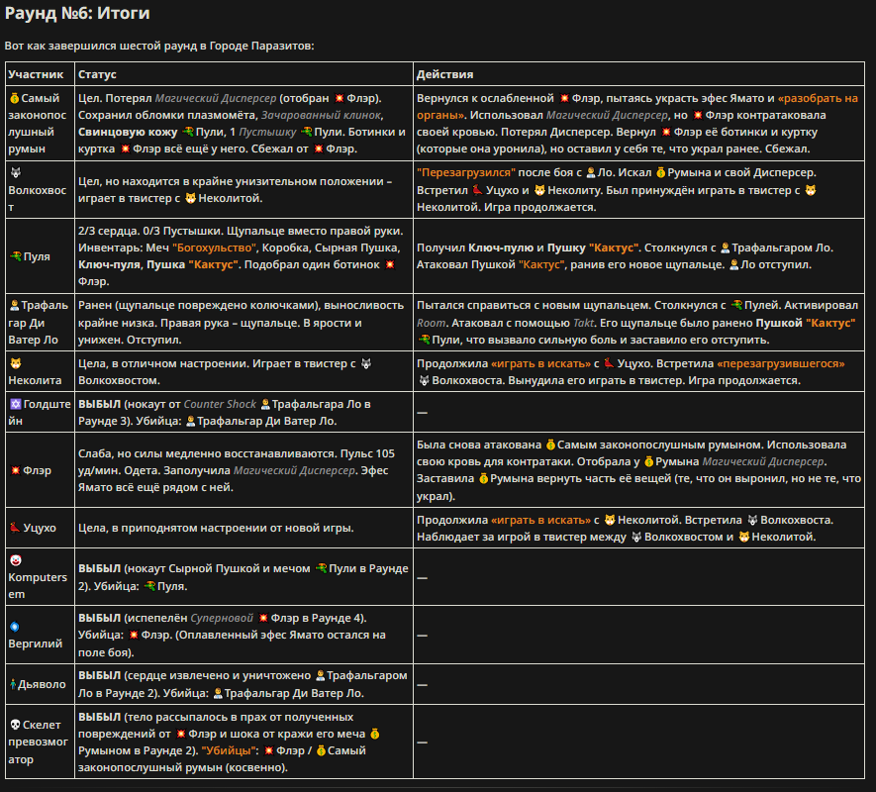The height and width of the screenshot is (792, 876).
Task: Click italic Магический Диспенсер in Флэр actions cell
Action: tap(763, 461)
